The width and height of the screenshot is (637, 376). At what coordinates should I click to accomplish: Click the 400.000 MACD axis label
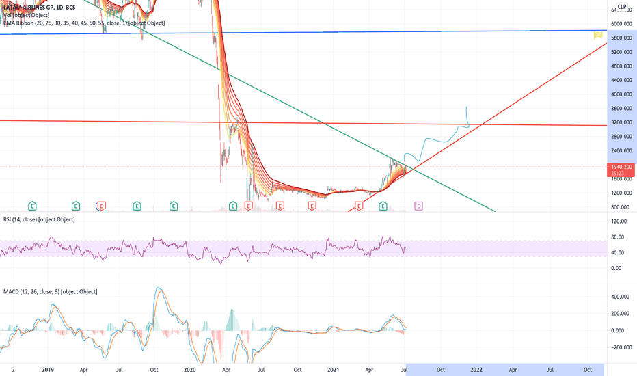click(620, 297)
